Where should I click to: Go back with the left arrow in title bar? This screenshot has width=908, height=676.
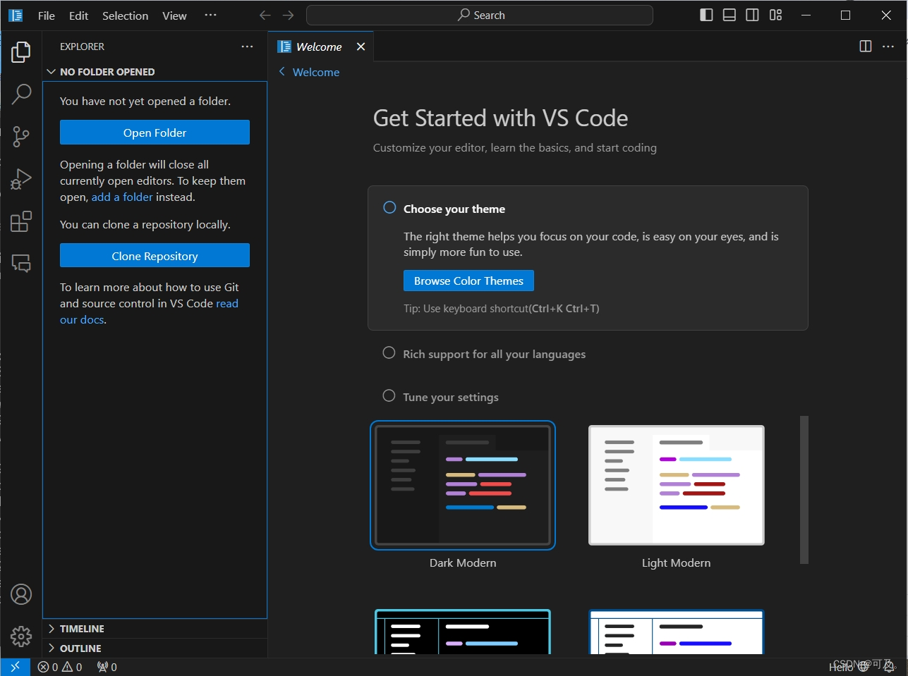click(x=265, y=15)
